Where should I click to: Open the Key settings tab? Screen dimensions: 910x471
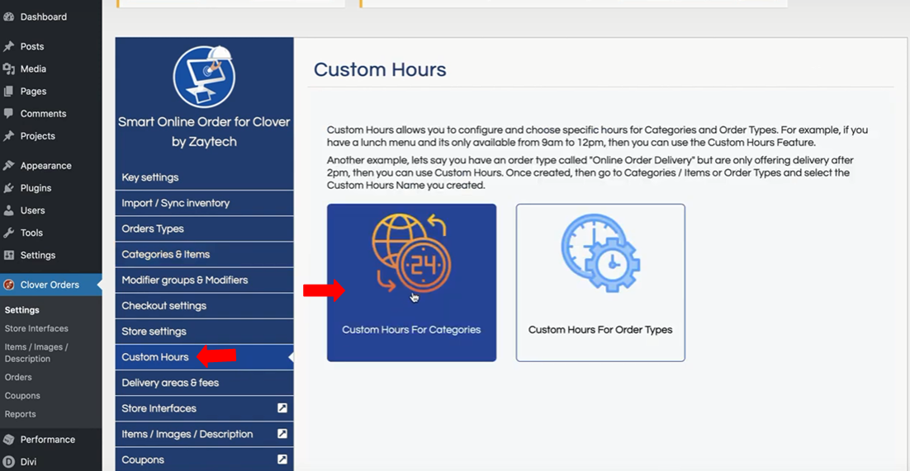click(204, 177)
